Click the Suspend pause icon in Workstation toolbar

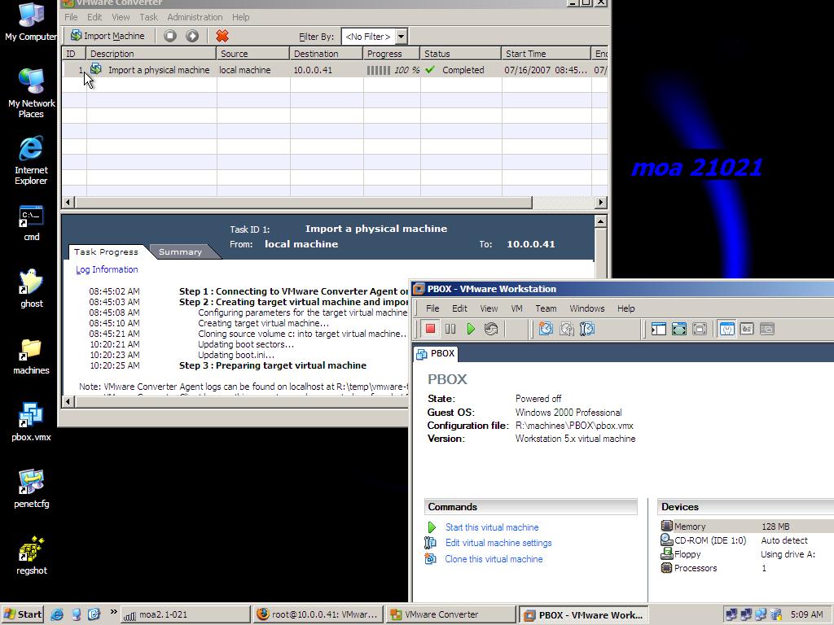click(x=450, y=329)
